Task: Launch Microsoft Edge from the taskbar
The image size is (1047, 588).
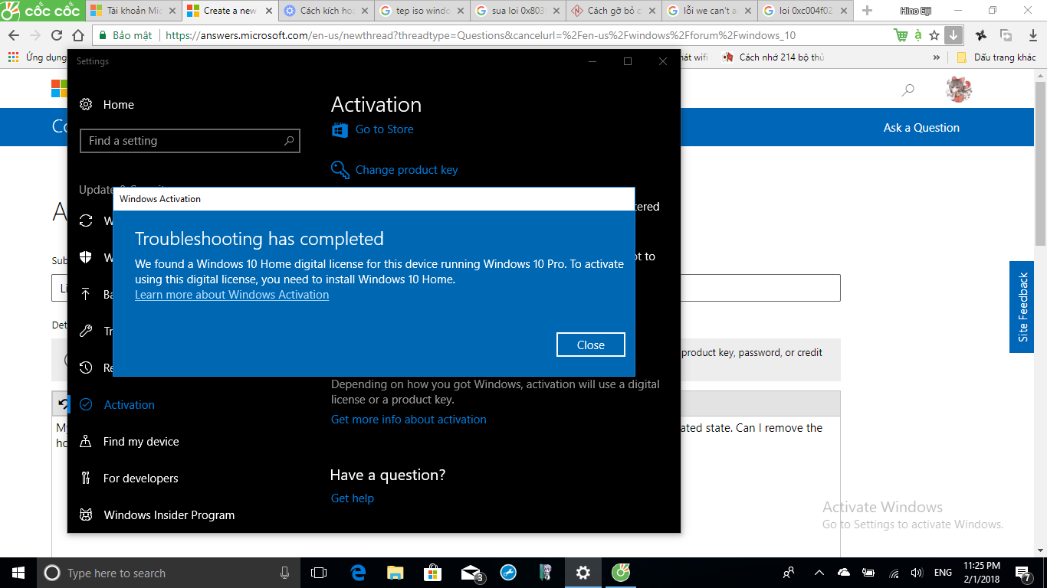Action: [x=357, y=573]
